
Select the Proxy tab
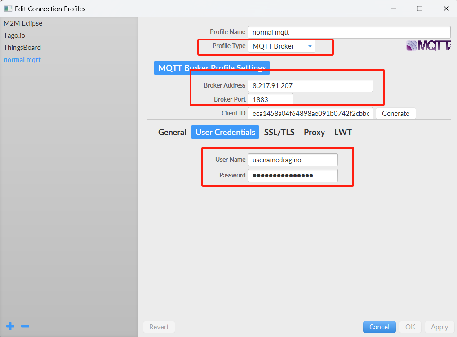[x=314, y=133]
